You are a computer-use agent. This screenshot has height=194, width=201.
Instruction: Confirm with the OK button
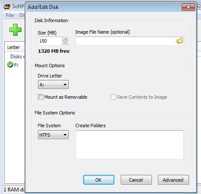[99, 180]
